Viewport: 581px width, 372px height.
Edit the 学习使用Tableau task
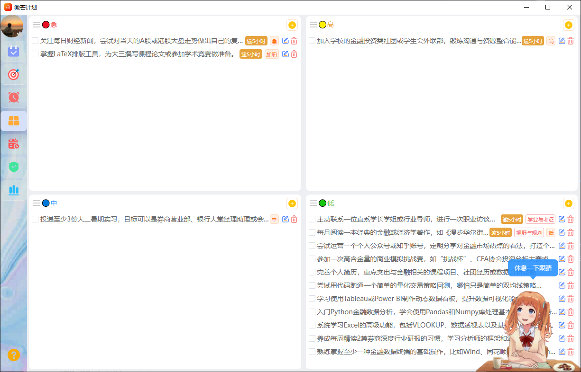pyautogui.click(x=562, y=299)
